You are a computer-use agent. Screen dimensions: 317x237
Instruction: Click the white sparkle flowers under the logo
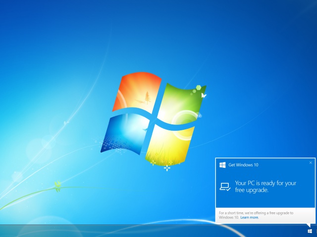click(x=166, y=167)
